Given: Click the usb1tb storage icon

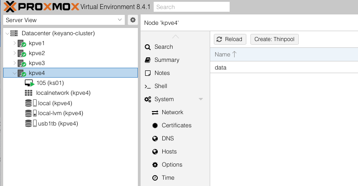Looking at the screenshot, I should 31,123.
